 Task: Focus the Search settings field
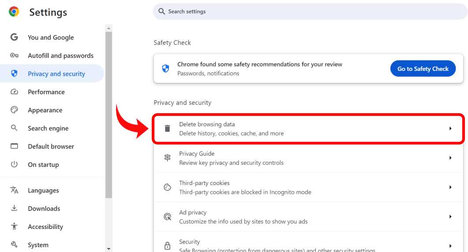310,11
